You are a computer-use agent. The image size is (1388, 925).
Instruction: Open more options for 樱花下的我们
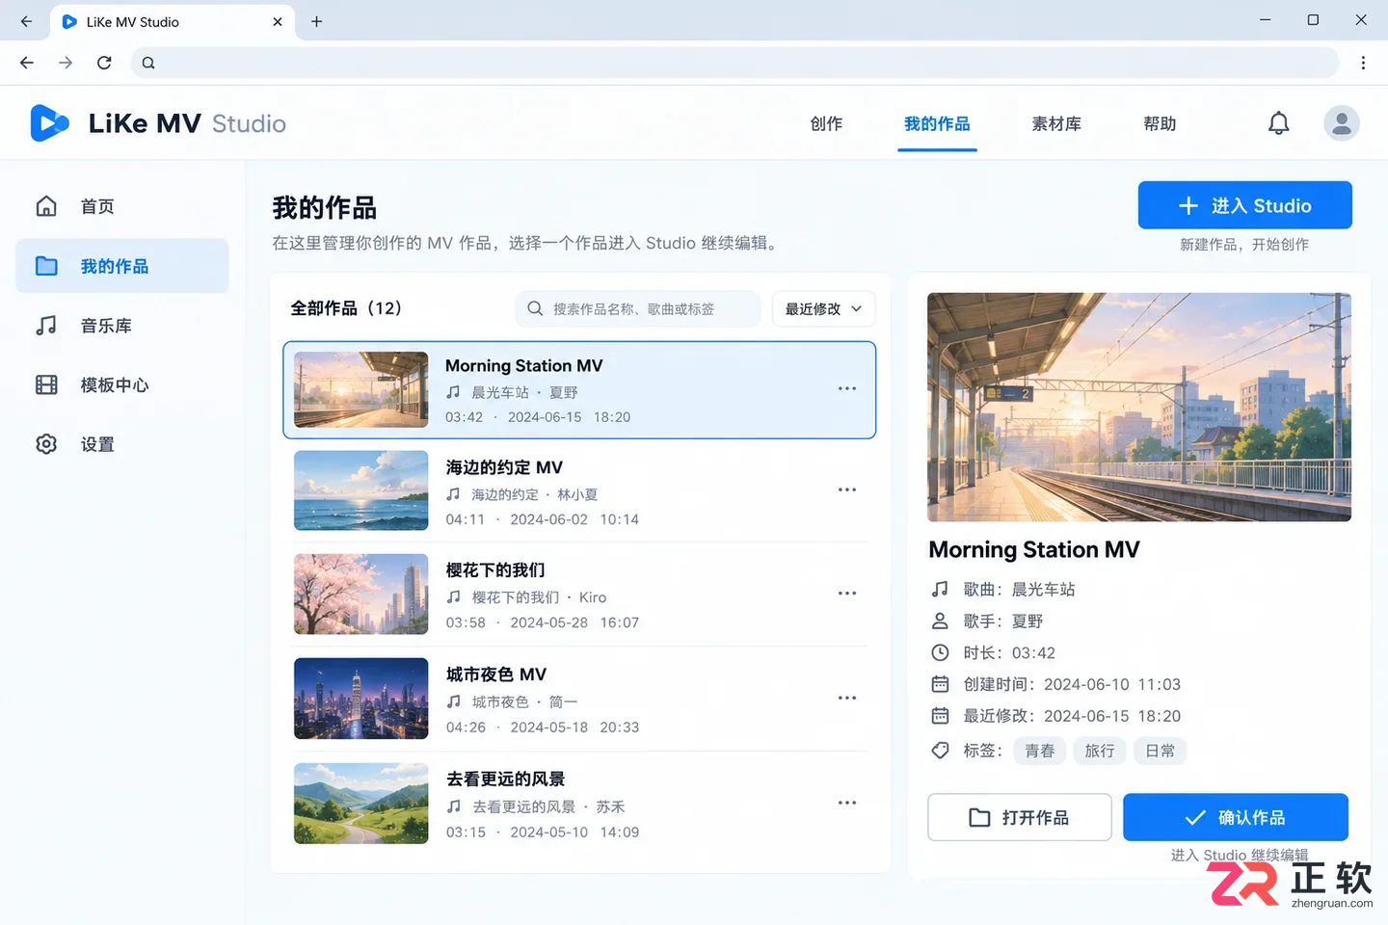[847, 594]
